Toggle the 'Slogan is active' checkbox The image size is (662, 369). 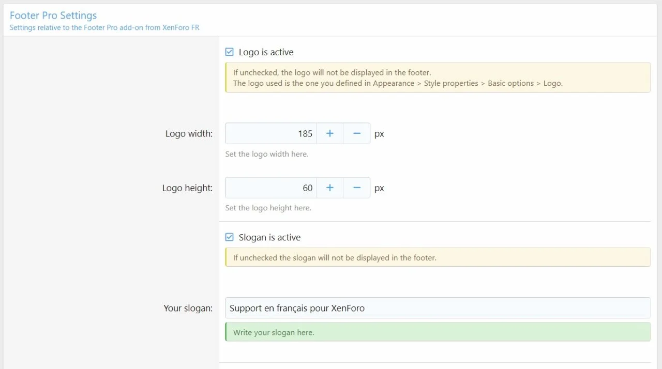tap(230, 237)
